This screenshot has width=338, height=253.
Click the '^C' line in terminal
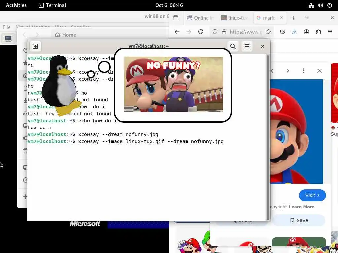click(x=31, y=66)
